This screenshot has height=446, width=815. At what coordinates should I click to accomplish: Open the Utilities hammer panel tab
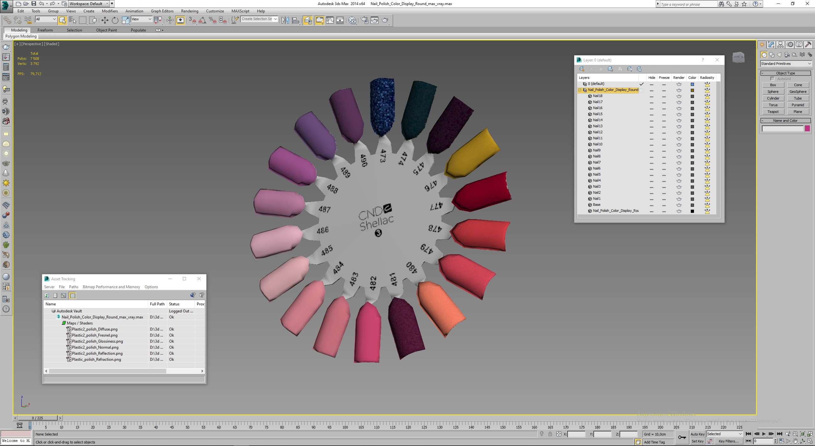[808, 45]
